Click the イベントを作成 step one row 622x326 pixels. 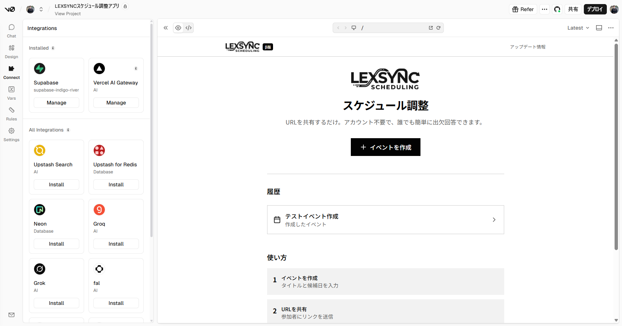tap(385, 282)
